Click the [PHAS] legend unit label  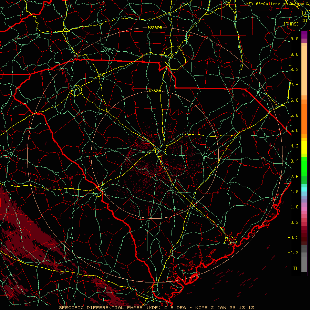(x=291, y=24)
